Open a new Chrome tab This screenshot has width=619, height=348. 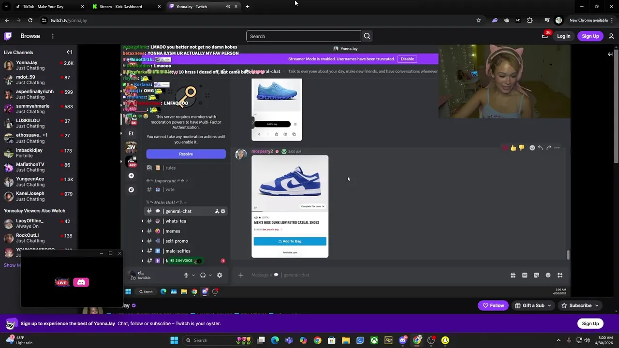247,7
